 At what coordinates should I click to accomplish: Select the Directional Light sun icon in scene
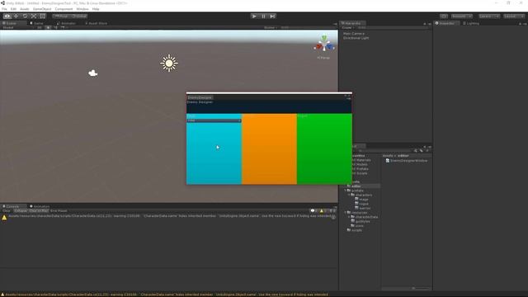(x=169, y=63)
